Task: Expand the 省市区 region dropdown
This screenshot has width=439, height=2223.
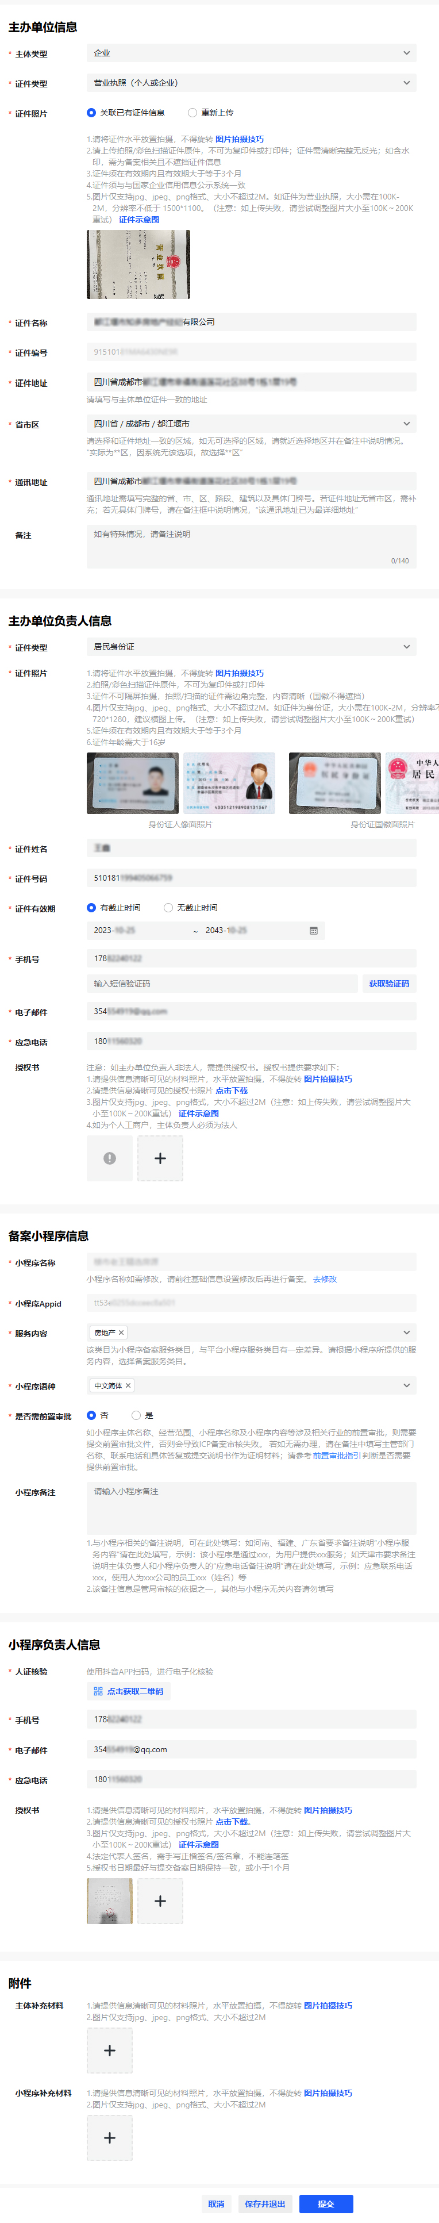Action: [251, 424]
